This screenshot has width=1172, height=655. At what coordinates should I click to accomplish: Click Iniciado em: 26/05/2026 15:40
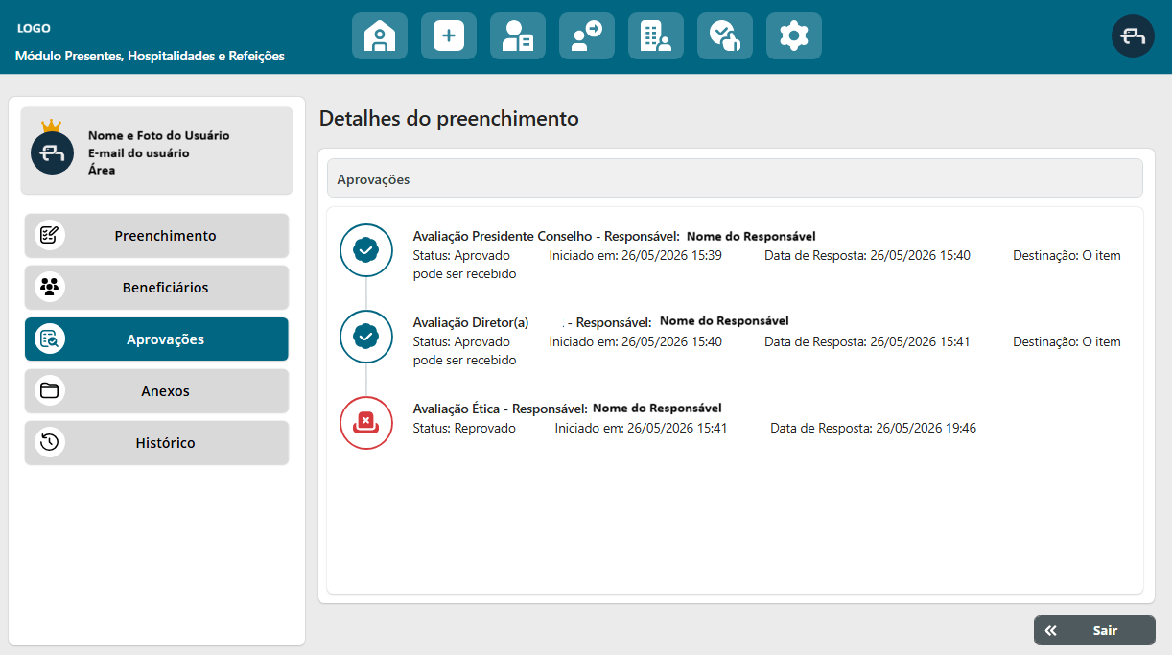[x=635, y=342]
